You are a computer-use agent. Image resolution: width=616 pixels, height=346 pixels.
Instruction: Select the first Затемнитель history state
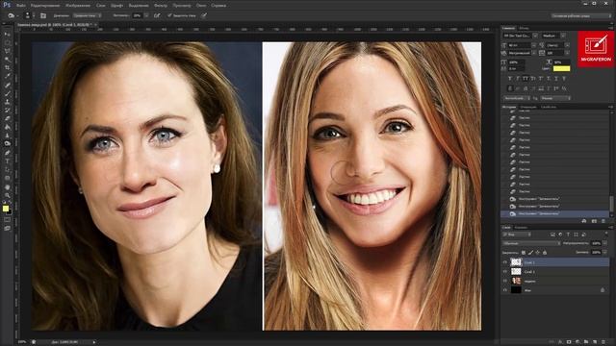tap(555, 199)
